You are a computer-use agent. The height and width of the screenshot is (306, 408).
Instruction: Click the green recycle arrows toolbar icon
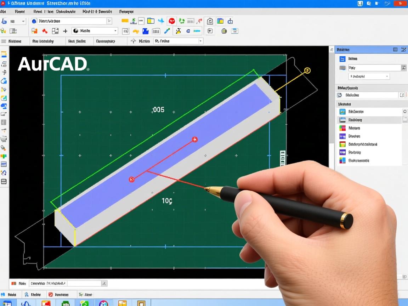point(181,21)
